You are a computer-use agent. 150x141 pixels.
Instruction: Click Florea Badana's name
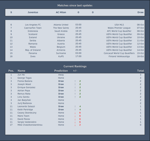click(25, 81)
